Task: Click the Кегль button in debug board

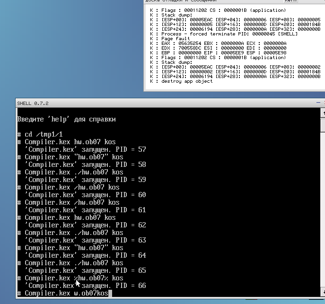Action: [290, 1]
